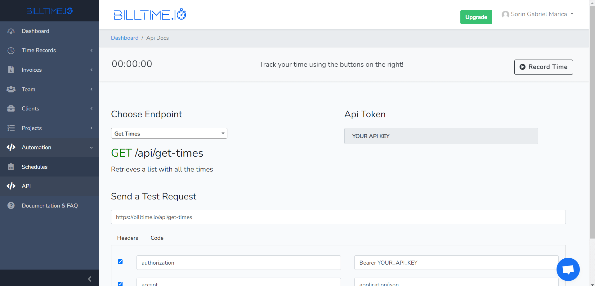The width and height of the screenshot is (595, 286).
Task: Click the Api Docs breadcrumb text
Action: coord(158,38)
